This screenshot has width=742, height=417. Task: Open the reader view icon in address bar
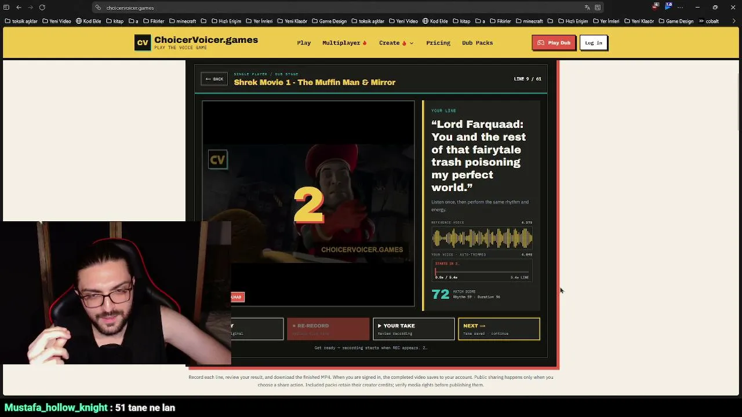point(598,8)
